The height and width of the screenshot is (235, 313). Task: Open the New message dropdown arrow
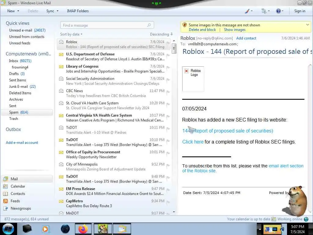pos(18,11)
